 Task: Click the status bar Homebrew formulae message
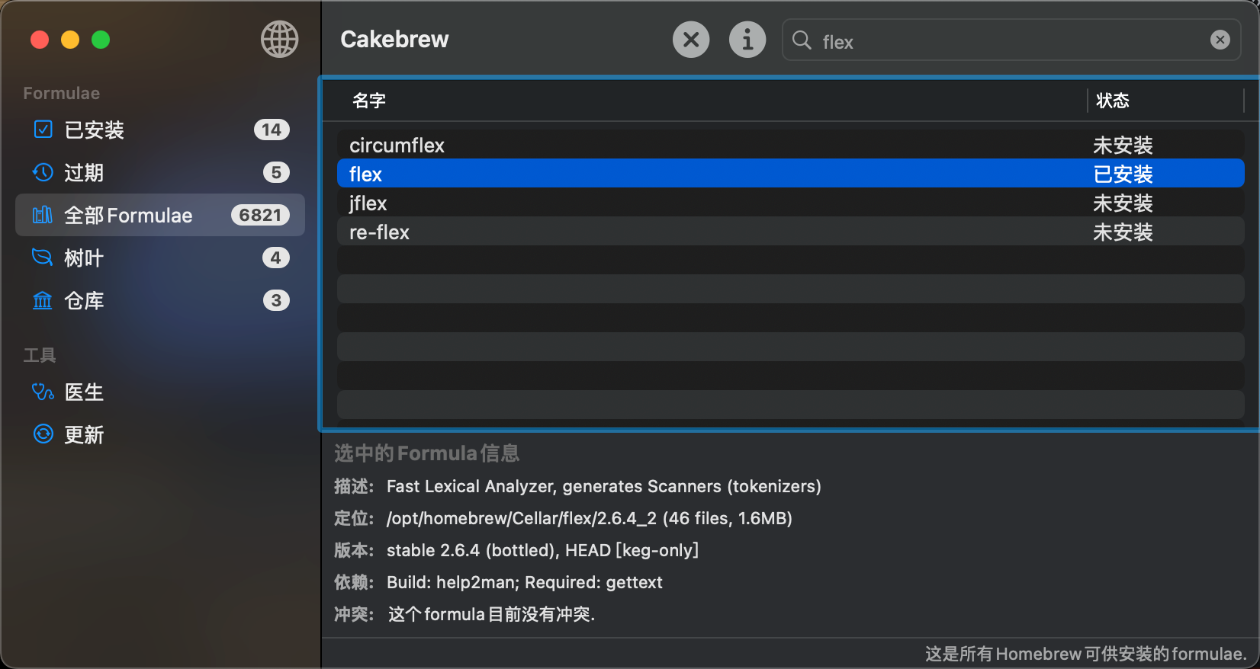(1086, 654)
